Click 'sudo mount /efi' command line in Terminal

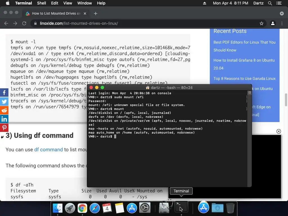(129, 97)
